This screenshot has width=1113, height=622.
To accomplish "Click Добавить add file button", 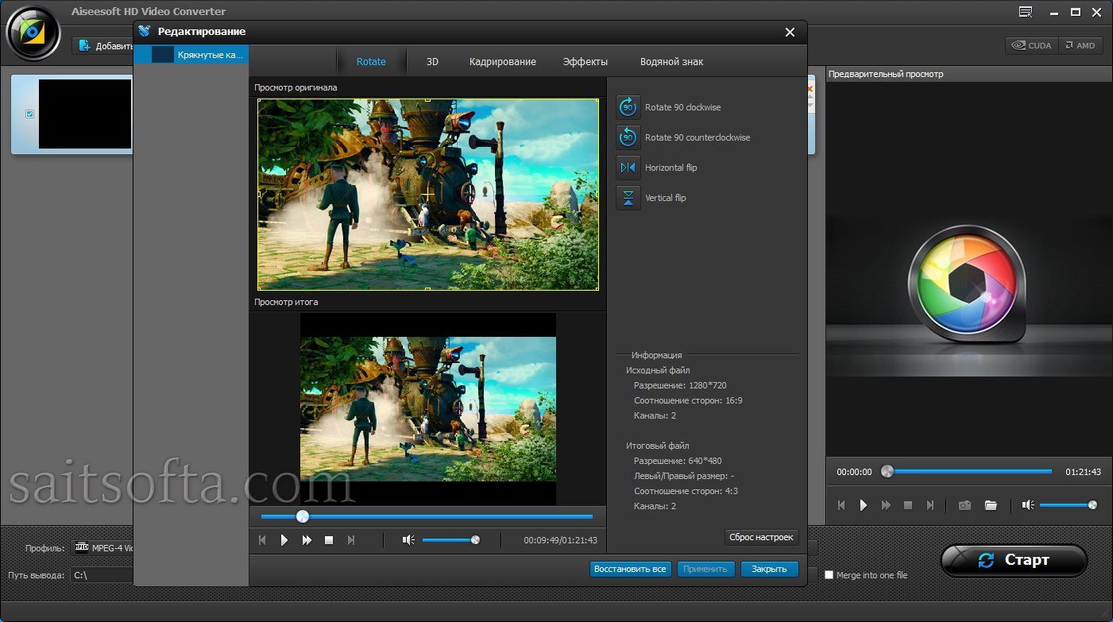I will (105, 46).
